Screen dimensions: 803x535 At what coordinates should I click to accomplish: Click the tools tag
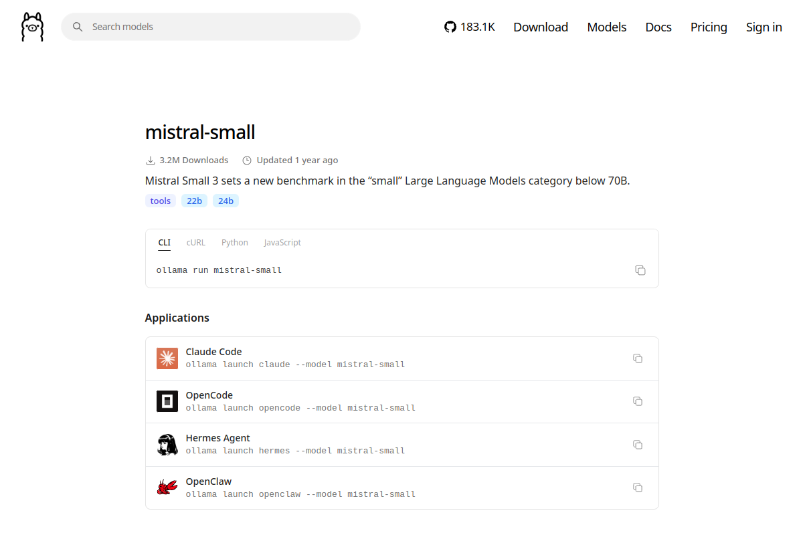click(x=161, y=201)
